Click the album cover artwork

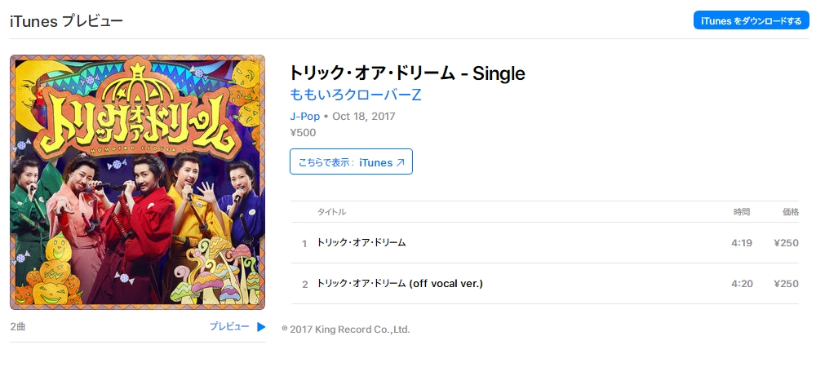pos(137,182)
